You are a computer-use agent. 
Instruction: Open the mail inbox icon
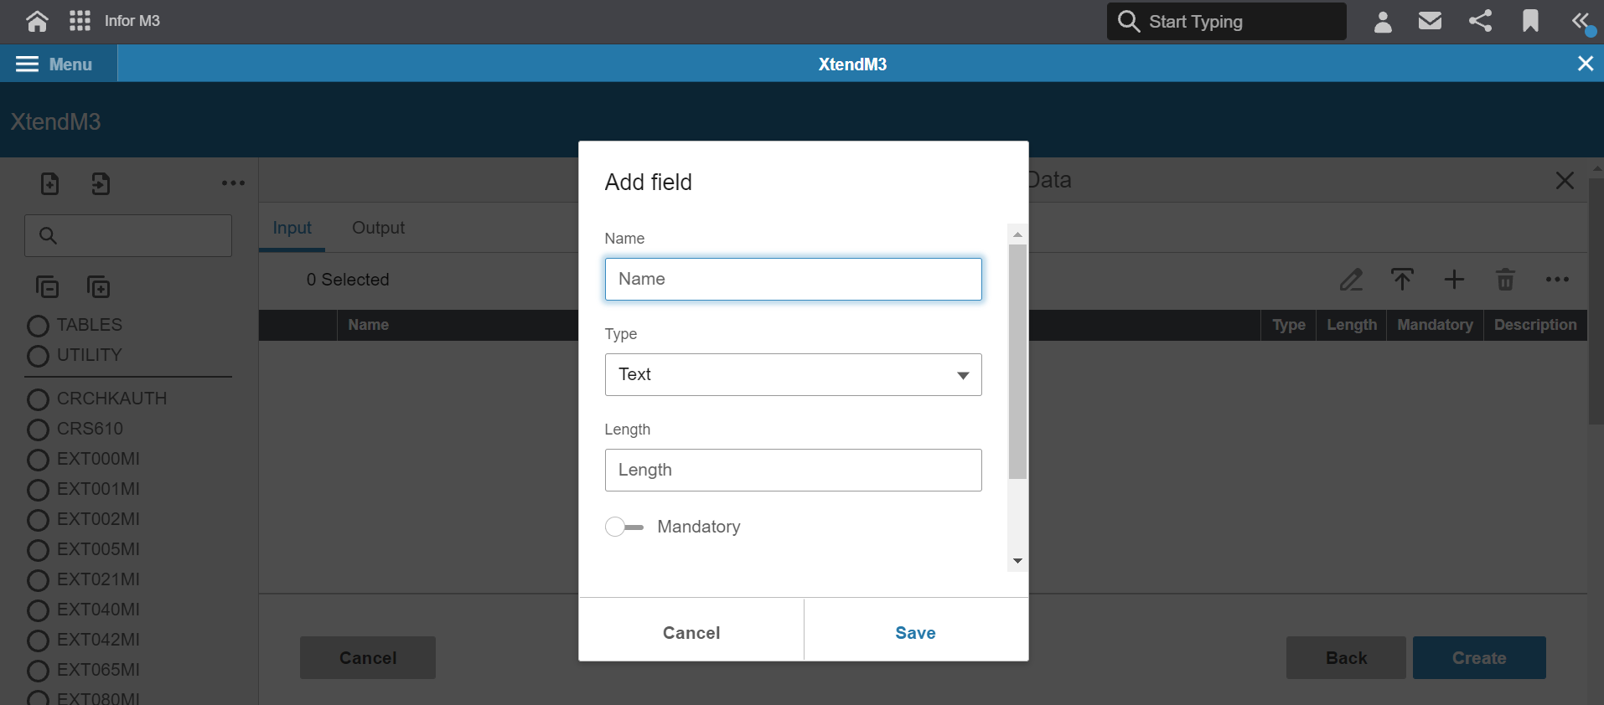[x=1430, y=21]
